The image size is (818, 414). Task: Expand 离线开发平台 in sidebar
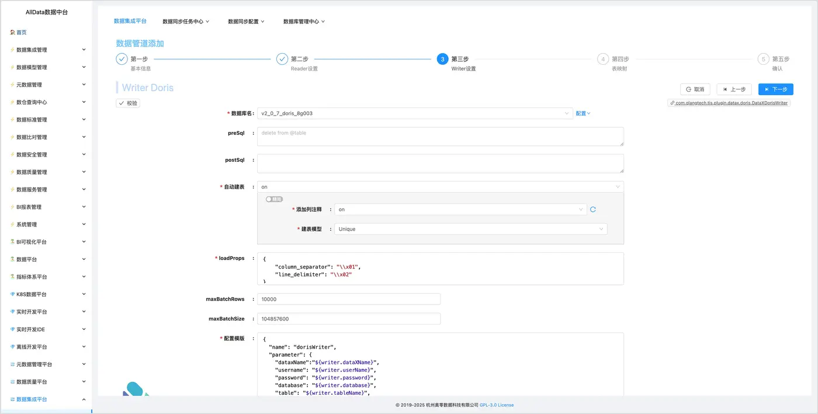point(47,347)
